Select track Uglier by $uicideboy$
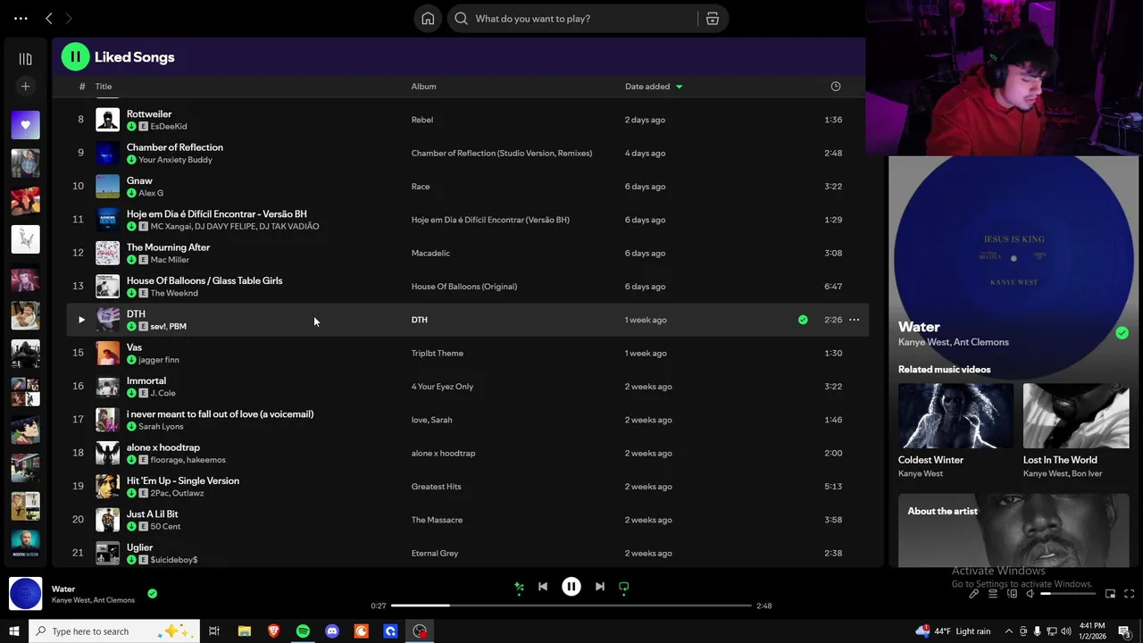This screenshot has height=643, width=1143. [467, 553]
